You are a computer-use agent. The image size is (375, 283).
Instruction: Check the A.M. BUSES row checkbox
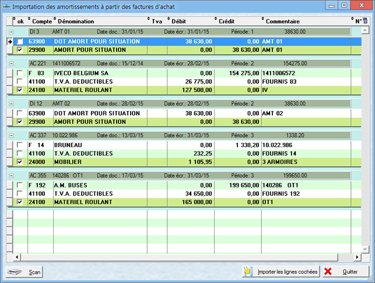click(x=20, y=185)
